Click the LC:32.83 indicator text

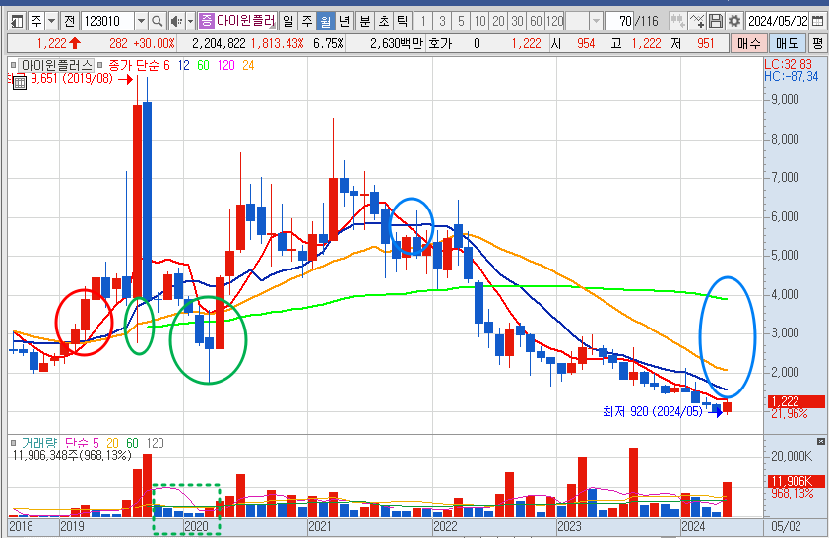(x=788, y=64)
